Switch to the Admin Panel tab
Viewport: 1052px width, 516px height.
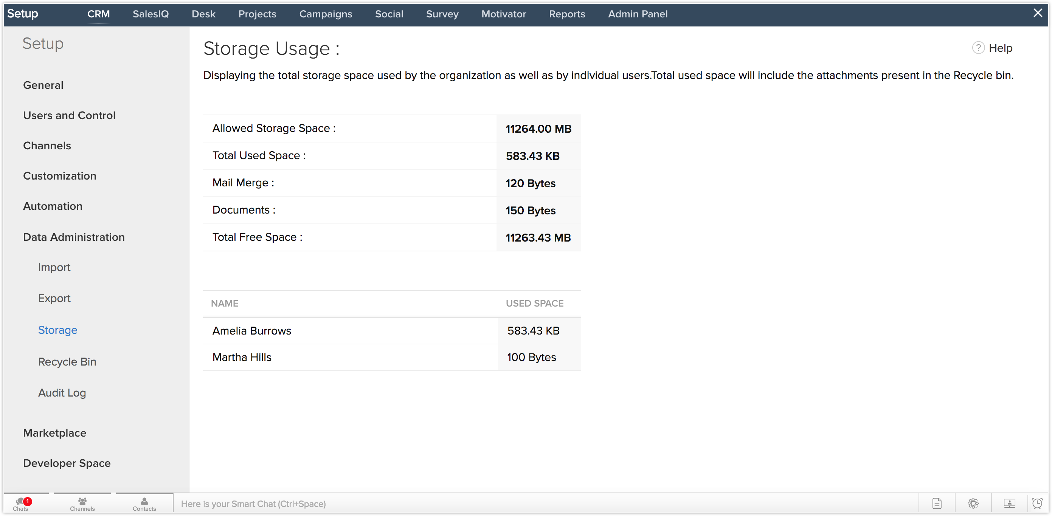(638, 14)
